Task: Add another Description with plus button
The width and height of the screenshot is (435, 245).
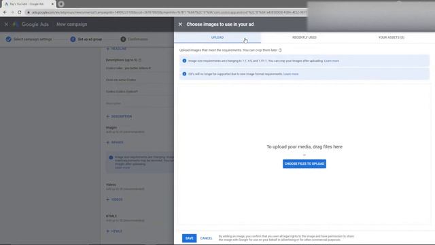Action: point(119,116)
